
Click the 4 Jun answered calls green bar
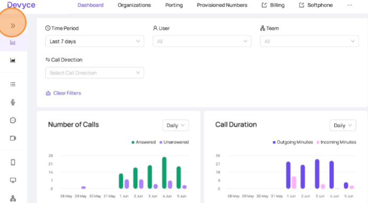click(x=164, y=173)
